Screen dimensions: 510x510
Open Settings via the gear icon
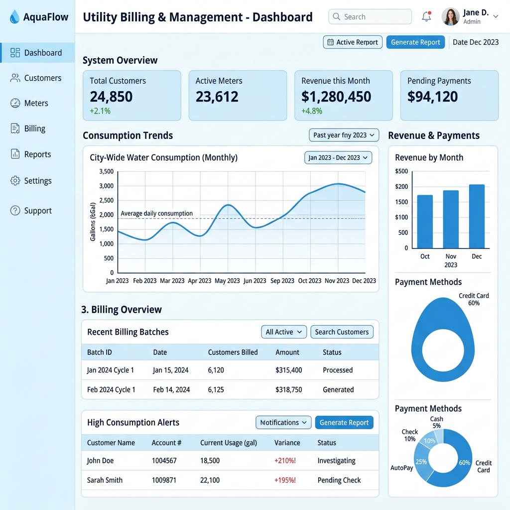(15, 180)
